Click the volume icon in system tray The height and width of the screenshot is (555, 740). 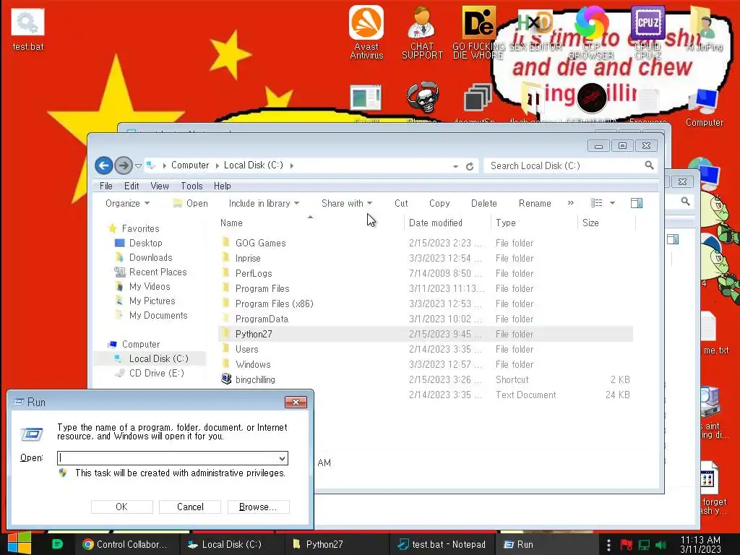pos(661,545)
